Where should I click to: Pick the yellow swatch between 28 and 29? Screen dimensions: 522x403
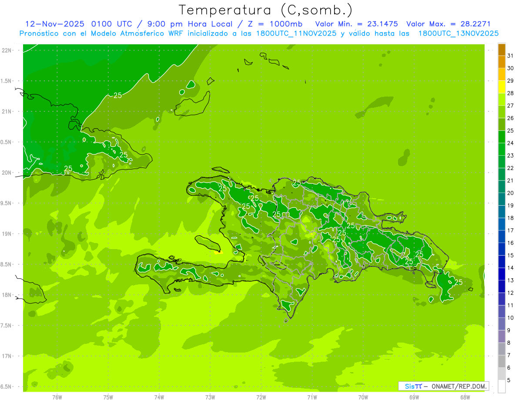click(502, 87)
